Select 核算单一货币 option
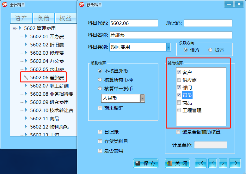The image size is (246, 174). [100, 88]
